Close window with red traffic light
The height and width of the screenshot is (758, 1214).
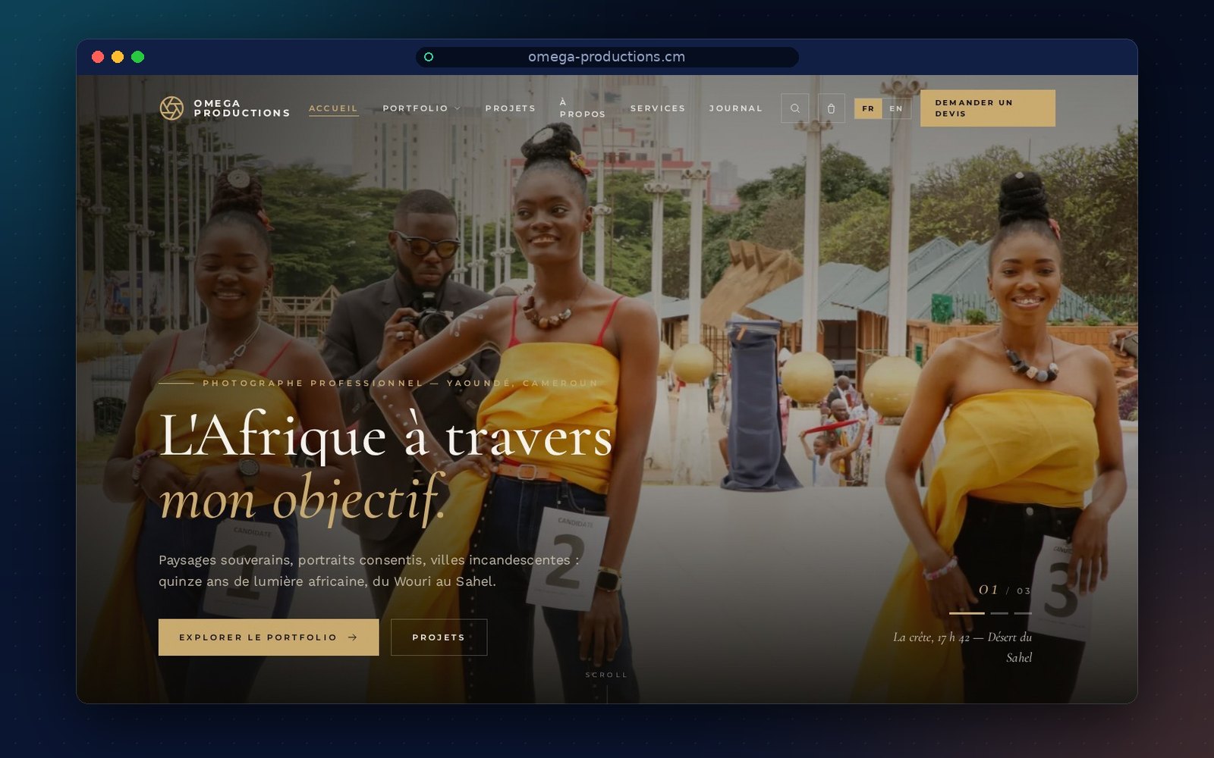(98, 57)
